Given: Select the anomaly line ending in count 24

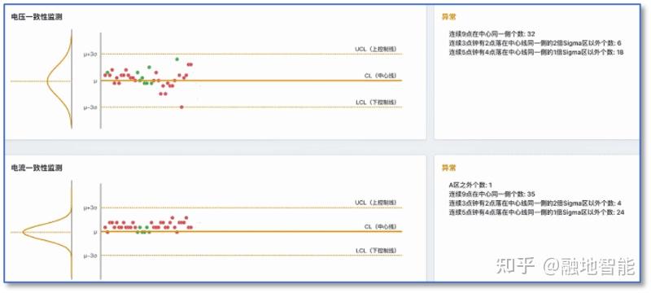Looking at the screenshot, I should point(536,212).
